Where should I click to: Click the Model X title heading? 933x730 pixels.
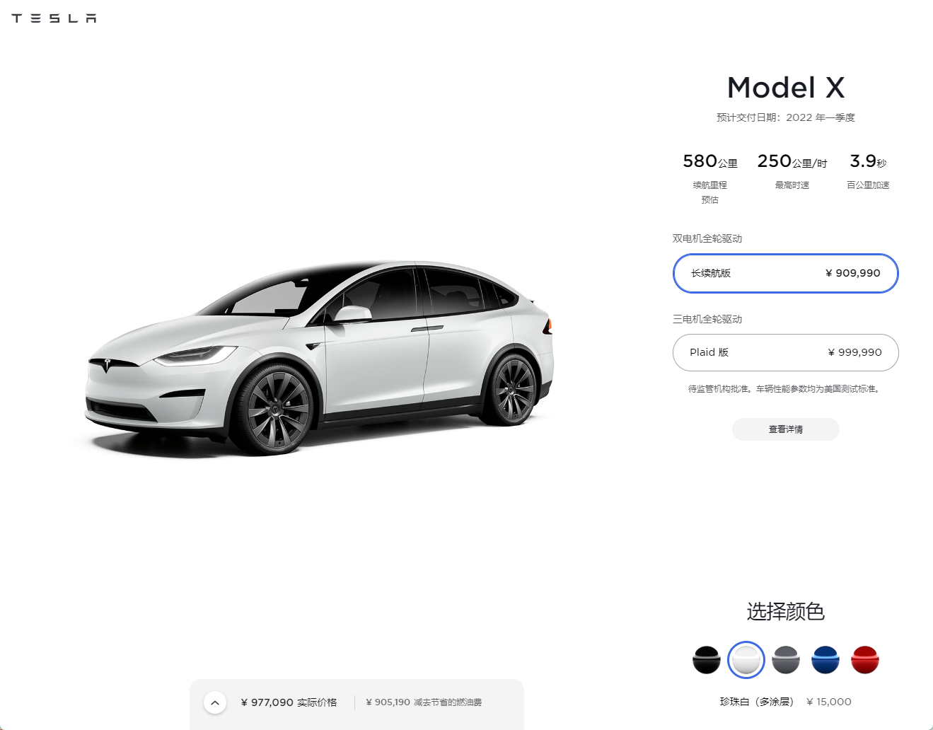point(786,88)
